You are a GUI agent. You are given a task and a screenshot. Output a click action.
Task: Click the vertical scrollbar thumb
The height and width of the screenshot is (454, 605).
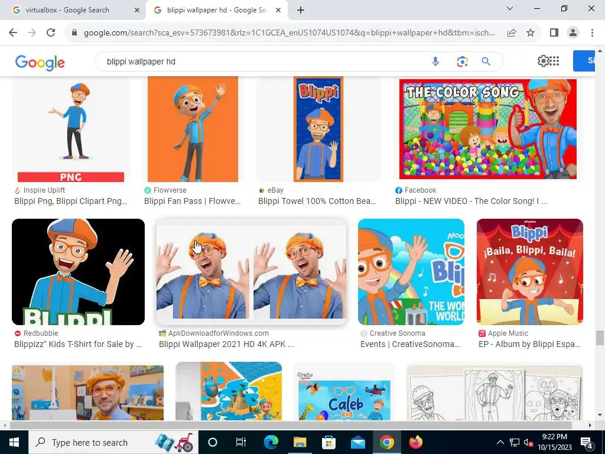[x=600, y=338]
